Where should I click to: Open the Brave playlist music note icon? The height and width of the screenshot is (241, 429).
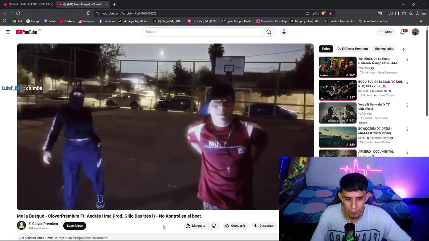(390, 13)
